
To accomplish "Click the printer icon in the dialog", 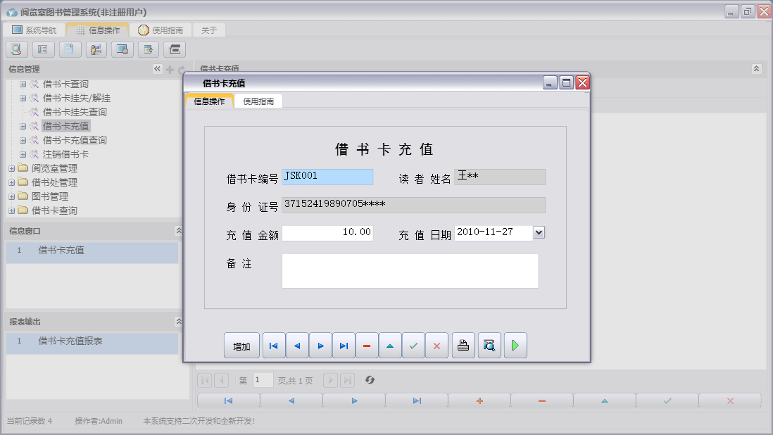I will coord(463,346).
